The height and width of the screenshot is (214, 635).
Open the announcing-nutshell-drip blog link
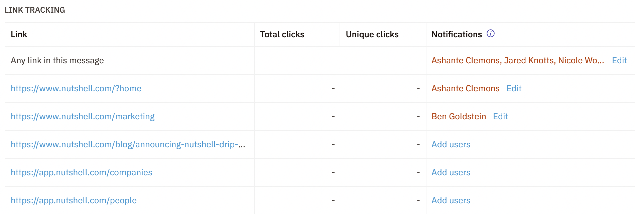point(128,144)
